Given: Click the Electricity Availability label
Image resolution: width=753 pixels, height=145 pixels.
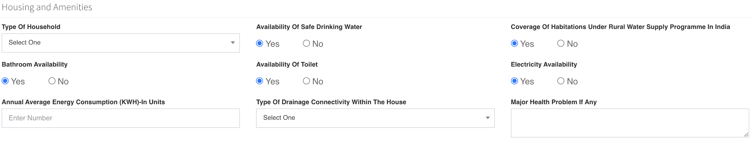Looking at the screenshot, I should pyautogui.click(x=544, y=65).
